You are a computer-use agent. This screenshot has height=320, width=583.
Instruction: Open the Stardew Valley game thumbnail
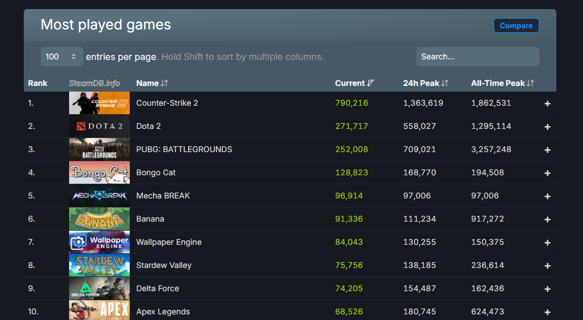coord(99,265)
